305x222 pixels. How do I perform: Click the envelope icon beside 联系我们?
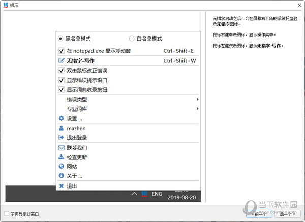(x=62, y=147)
